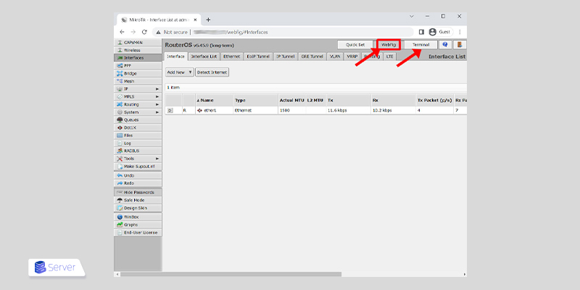Switch to the GRE Tunnel tab
Image resolution: width=580 pixels, height=290 pixels.
[x=312, y=57]
